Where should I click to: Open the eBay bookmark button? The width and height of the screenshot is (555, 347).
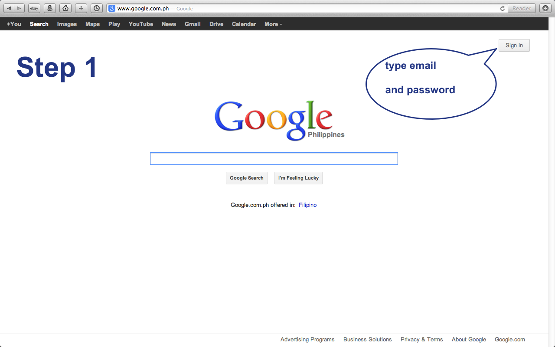pos(34,8)
